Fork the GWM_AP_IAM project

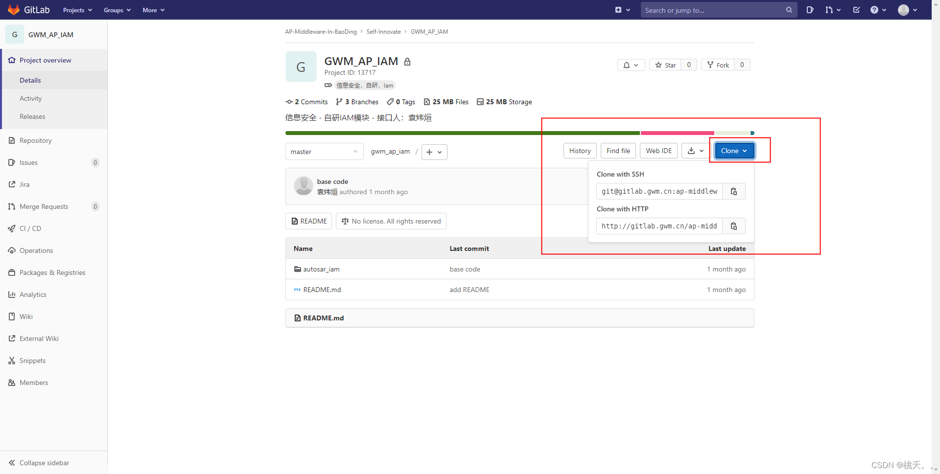coord(718,65)
